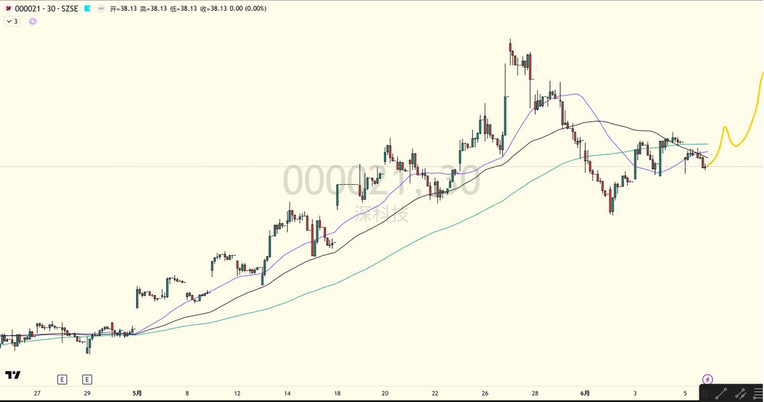
Task: Click date 18 on the time axis
Action: [x=337, y=394]
